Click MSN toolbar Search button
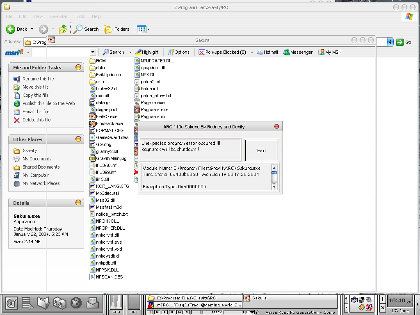Image resolution: width=420 pixels, height=315 pixels. pos(113,52)
